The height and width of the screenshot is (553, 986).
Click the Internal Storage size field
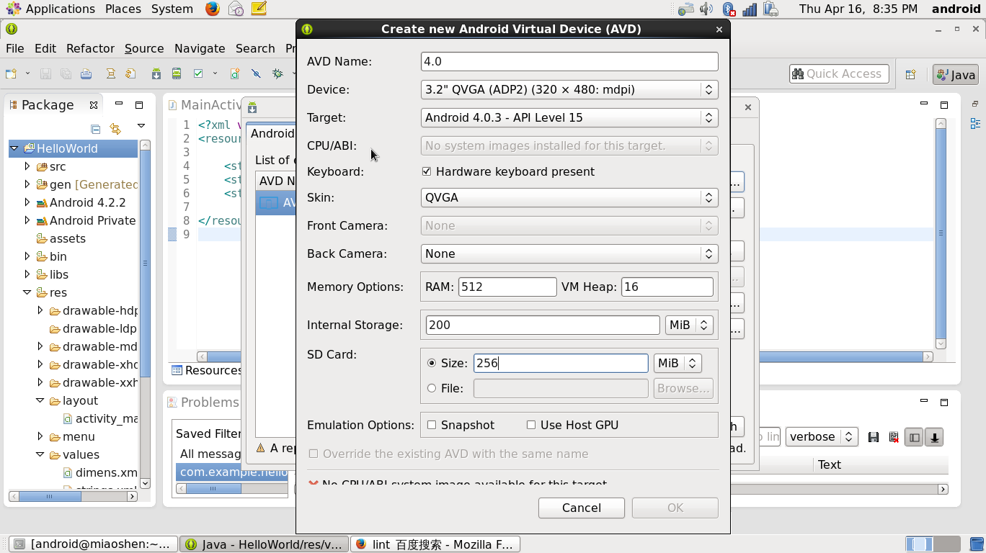543,325
